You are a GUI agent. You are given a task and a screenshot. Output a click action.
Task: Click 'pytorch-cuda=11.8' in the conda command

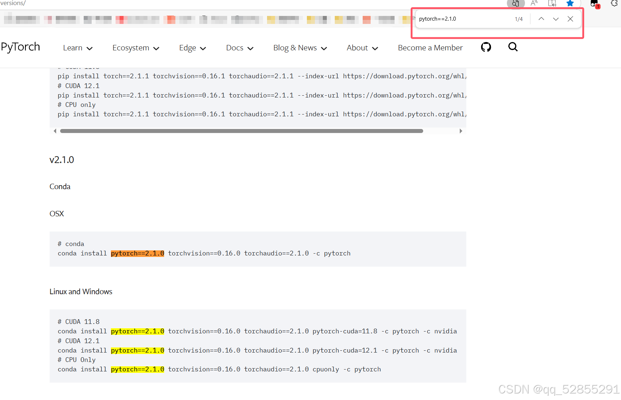click(x=345, y=331)
